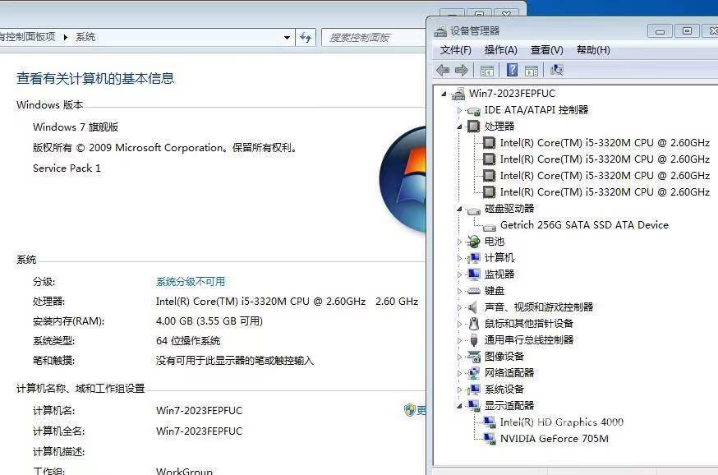The height and width of the screenshot is (475, 718).
Task: Click the refresh button beside the address bar
Action: pos(306,38)
